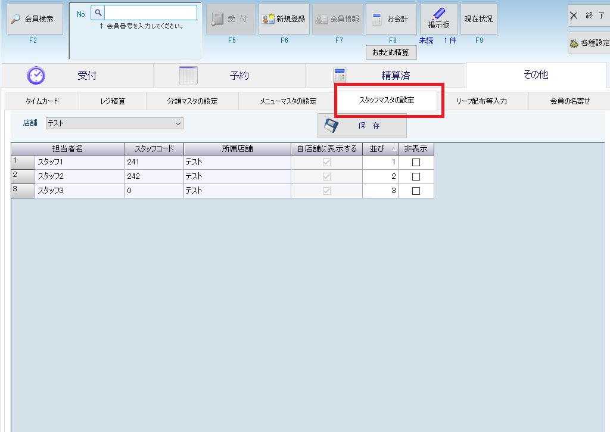Open 各種設定 settings icon
This screenshot has height=432, width=610.
click(574, 43)
